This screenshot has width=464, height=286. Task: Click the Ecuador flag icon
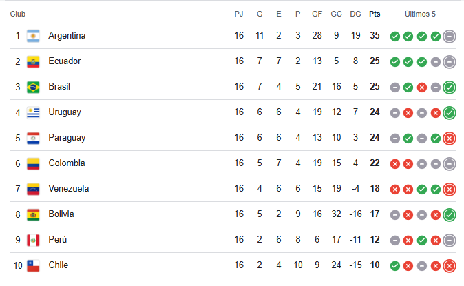tap(33, 61)
